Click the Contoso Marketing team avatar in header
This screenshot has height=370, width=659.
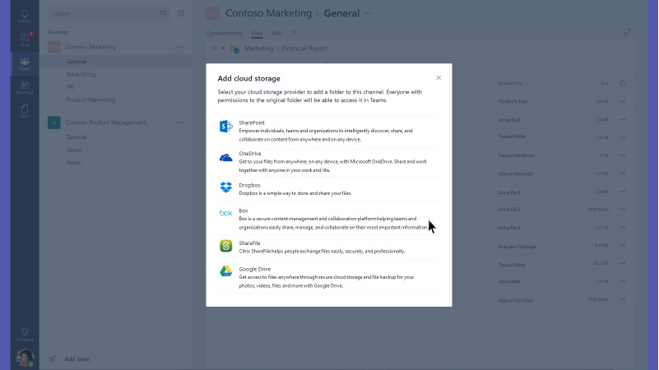click(212, 13)
